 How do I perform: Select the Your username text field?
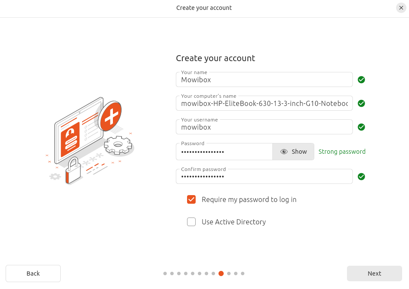264,127
